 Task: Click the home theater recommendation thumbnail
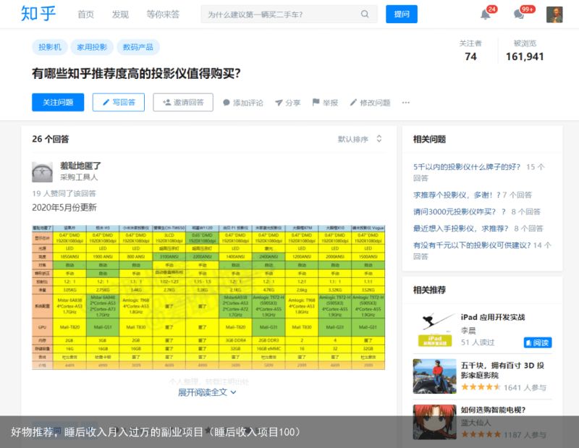point(435,376)
